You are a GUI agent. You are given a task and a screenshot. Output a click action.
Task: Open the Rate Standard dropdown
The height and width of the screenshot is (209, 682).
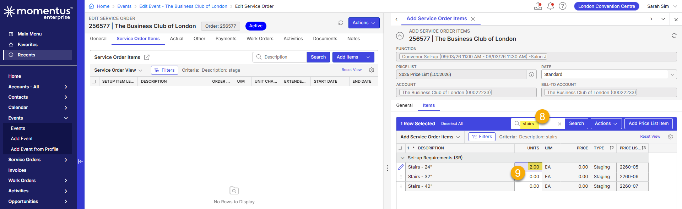click(x=672, y=75)
